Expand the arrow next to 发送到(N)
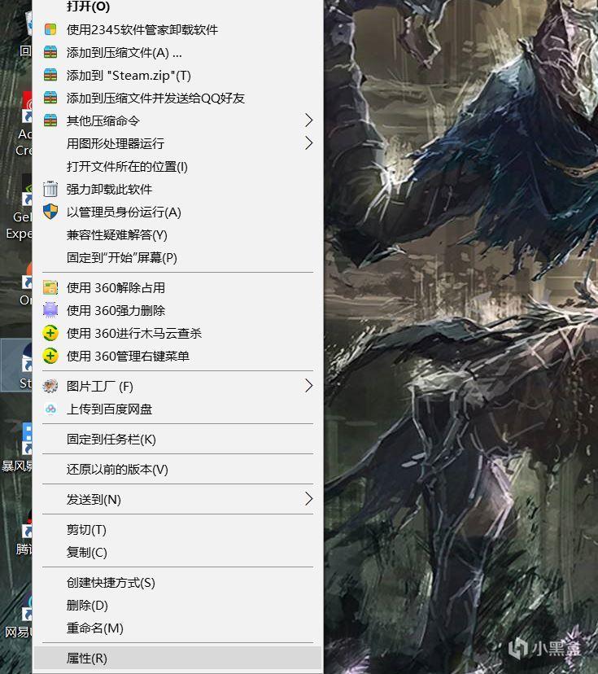 point(308,499)
